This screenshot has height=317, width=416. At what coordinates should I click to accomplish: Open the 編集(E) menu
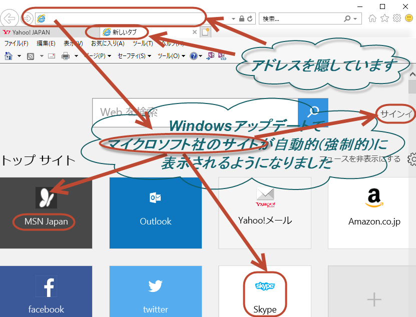coord(46,43)
